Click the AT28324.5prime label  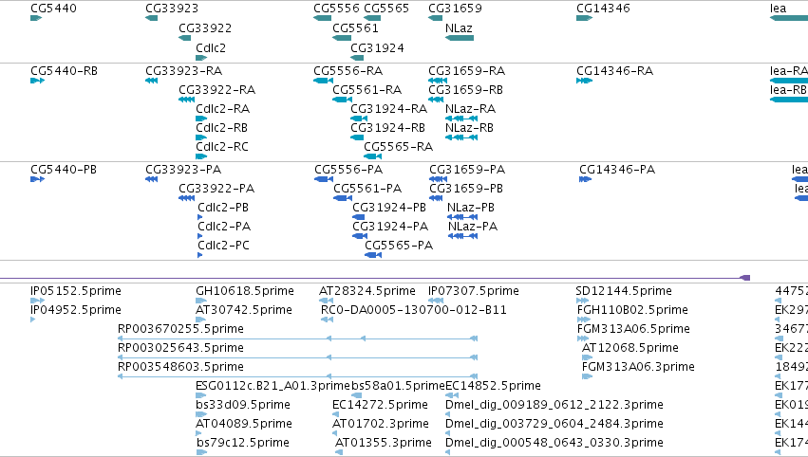pos(366,291)
